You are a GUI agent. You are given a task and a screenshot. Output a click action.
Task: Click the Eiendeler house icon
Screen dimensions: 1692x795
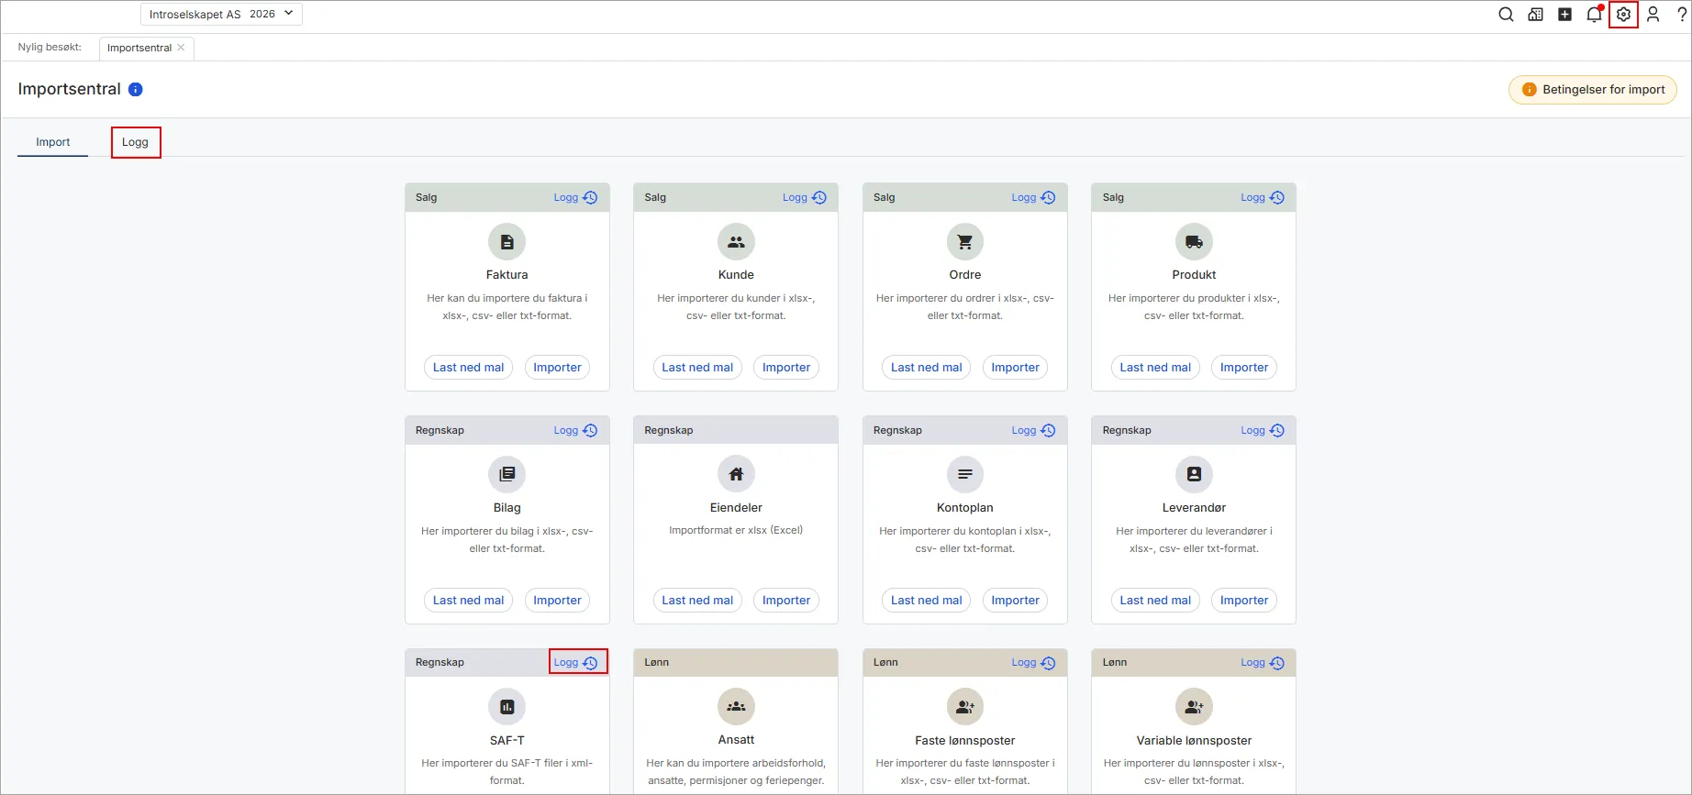point(736,474)
